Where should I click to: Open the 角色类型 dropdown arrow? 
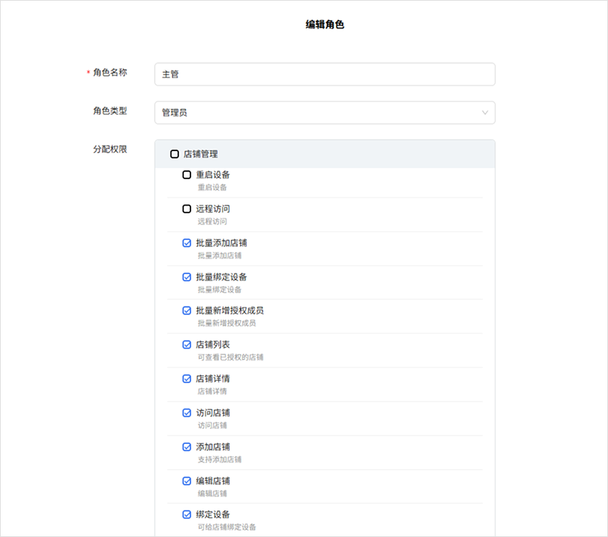tap(485, 112)
